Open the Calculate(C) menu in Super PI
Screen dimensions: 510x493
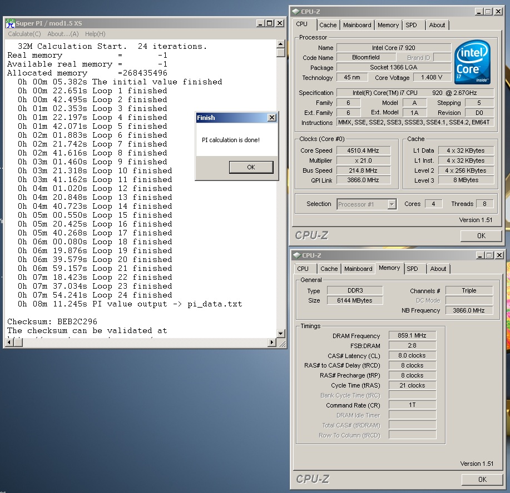tap(24, 34)
